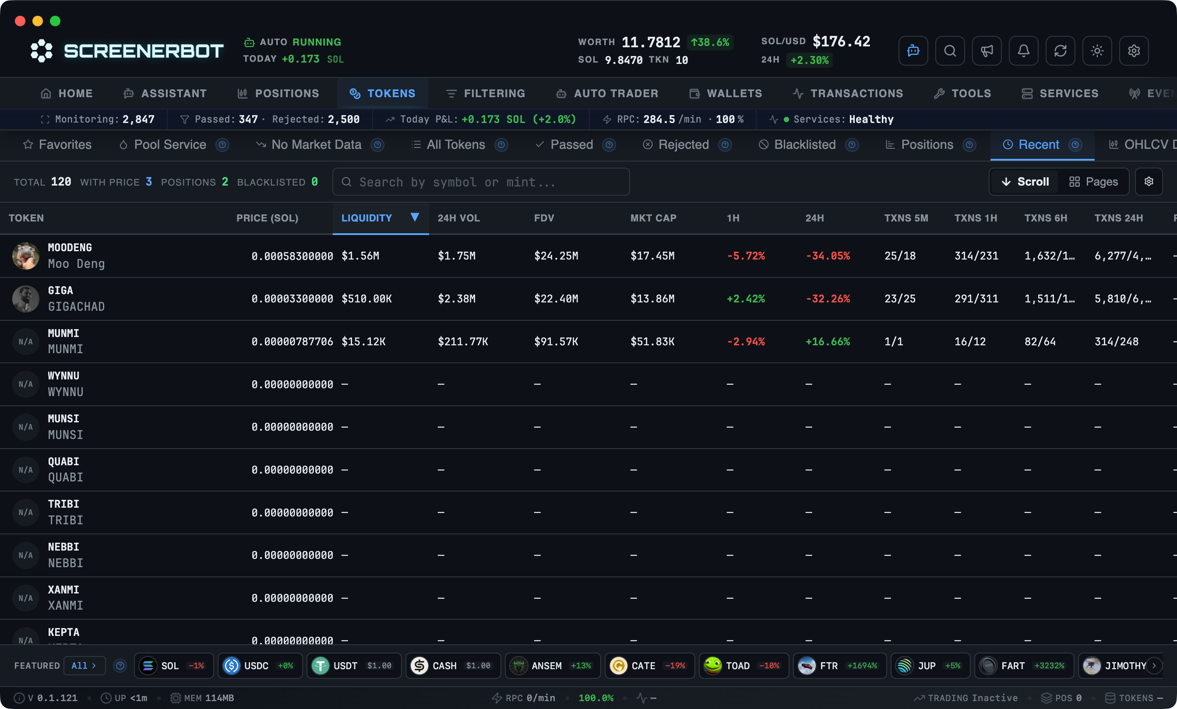
Task: Open the Services tab
Action: tap(1060, 94)
